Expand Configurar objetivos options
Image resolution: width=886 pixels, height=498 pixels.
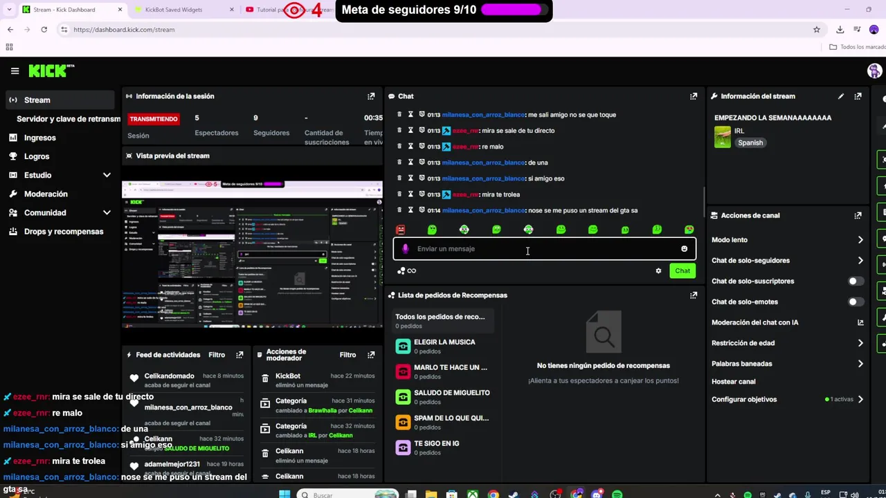click(x=860, y=399)
